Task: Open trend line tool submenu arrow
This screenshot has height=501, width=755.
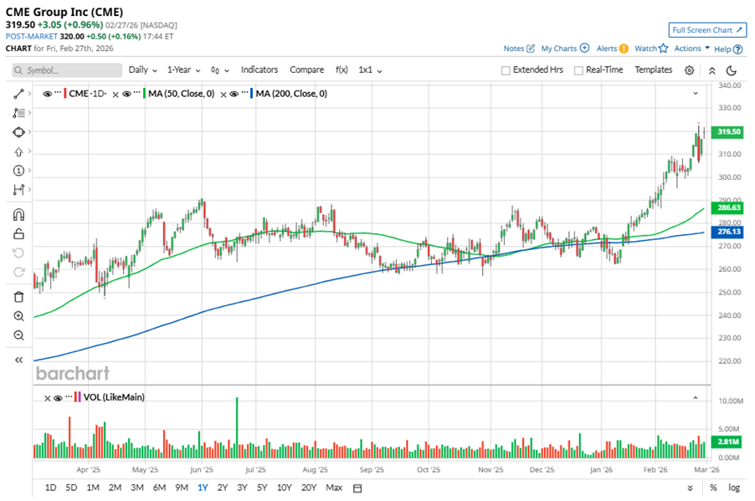Action: (29, 94)
